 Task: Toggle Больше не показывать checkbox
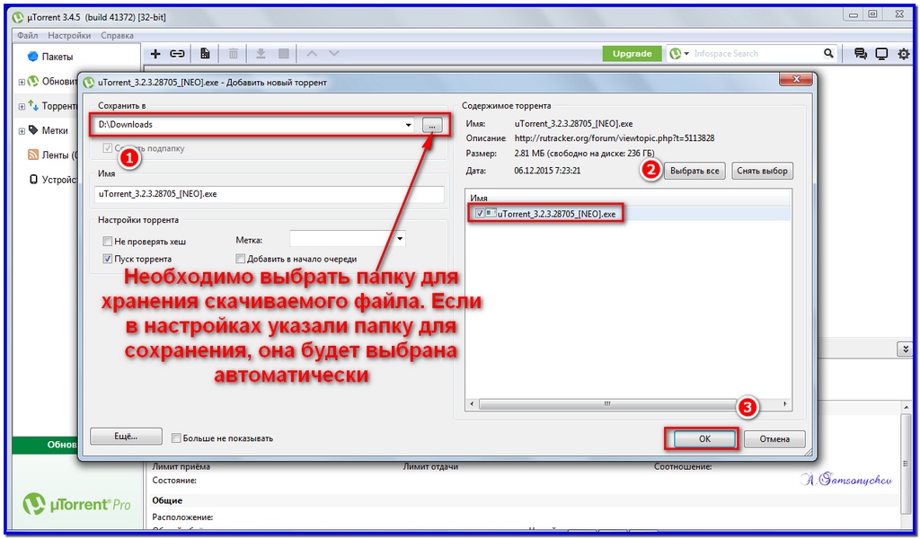(176, 438)
